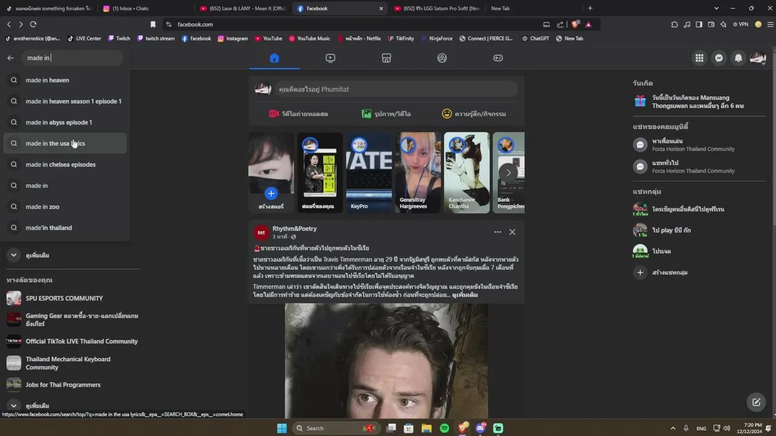Open Messenger chats icon

tap(718, 58)
